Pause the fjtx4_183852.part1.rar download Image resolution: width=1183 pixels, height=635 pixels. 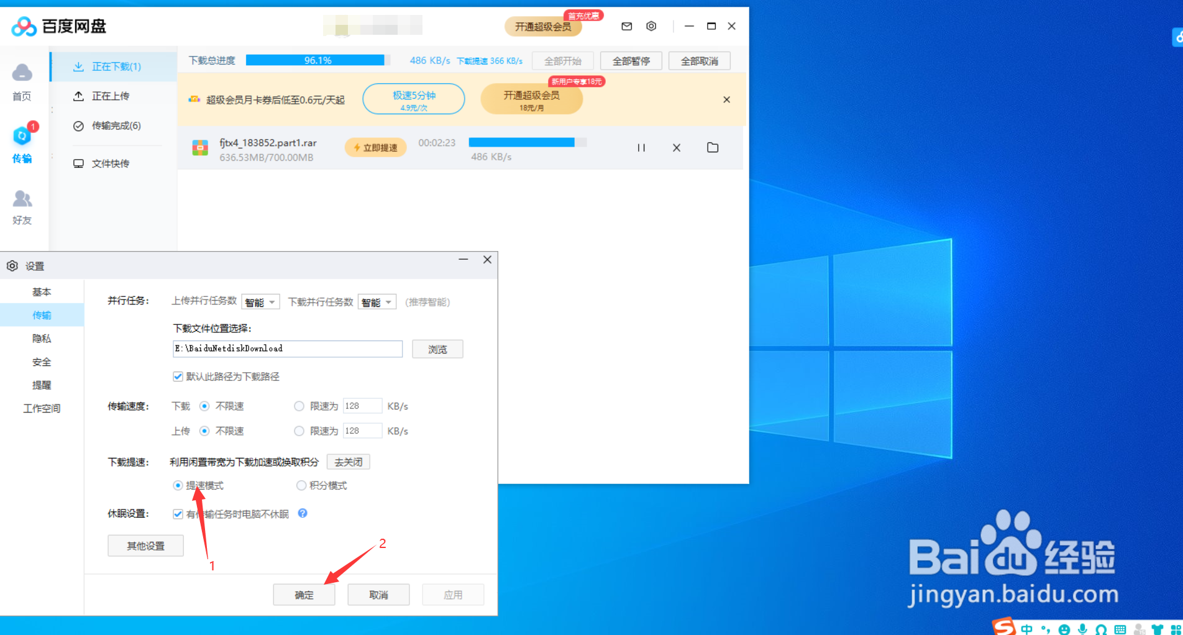click(641, 148)
